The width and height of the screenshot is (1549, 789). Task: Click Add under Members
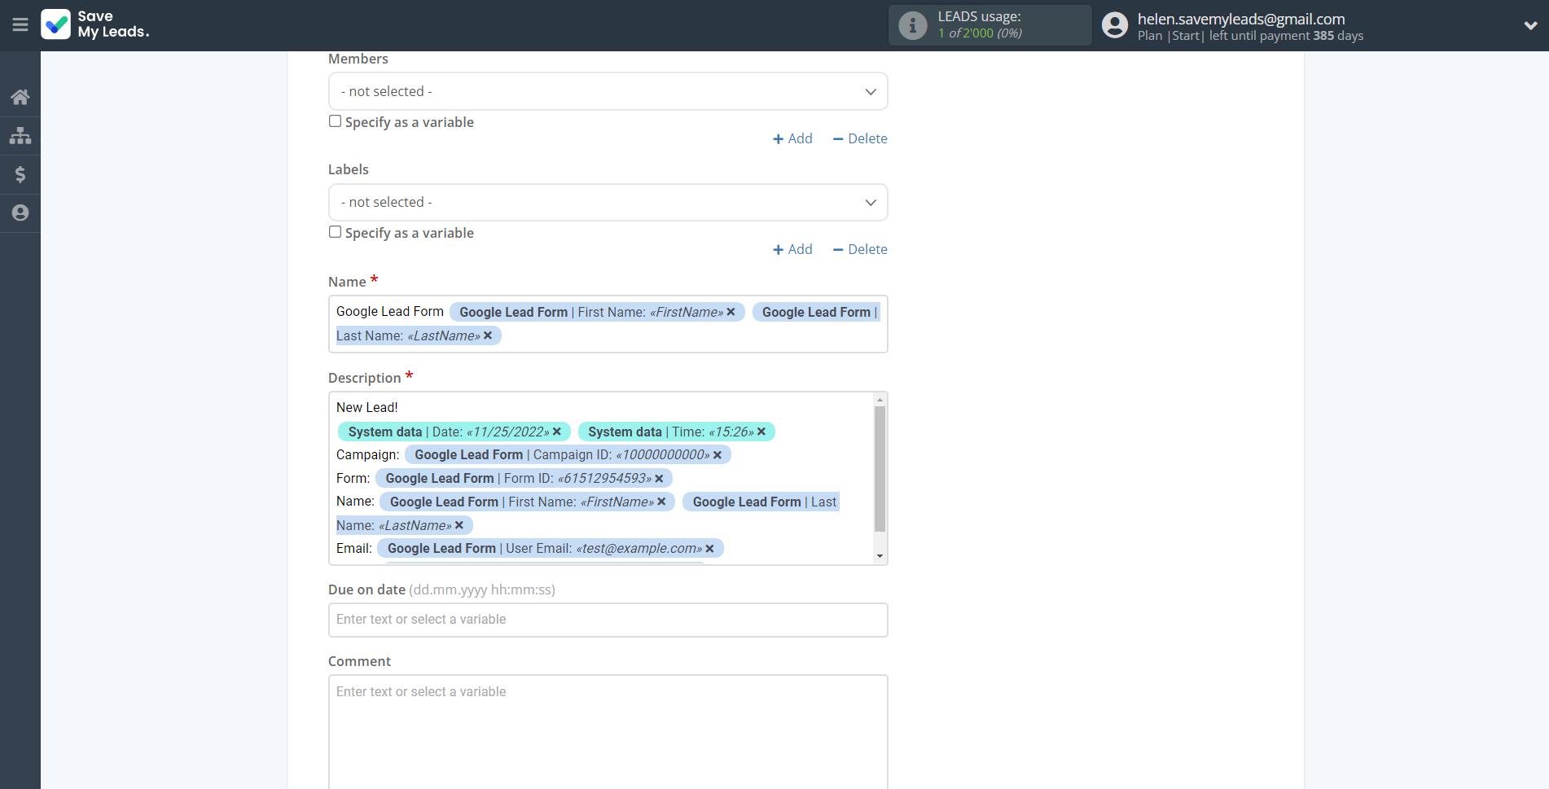point(792,138)
